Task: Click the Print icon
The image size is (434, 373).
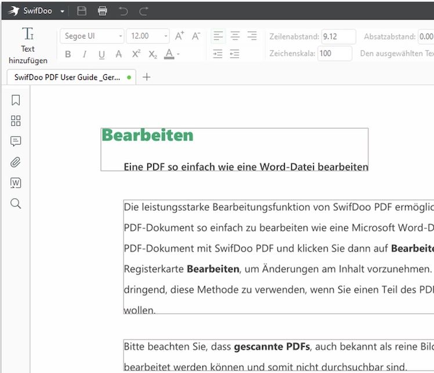Action: tap(103, 10)
